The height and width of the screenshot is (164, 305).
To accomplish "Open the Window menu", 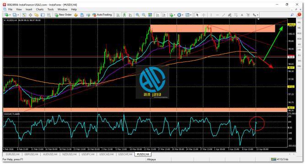I will [62, 9].
